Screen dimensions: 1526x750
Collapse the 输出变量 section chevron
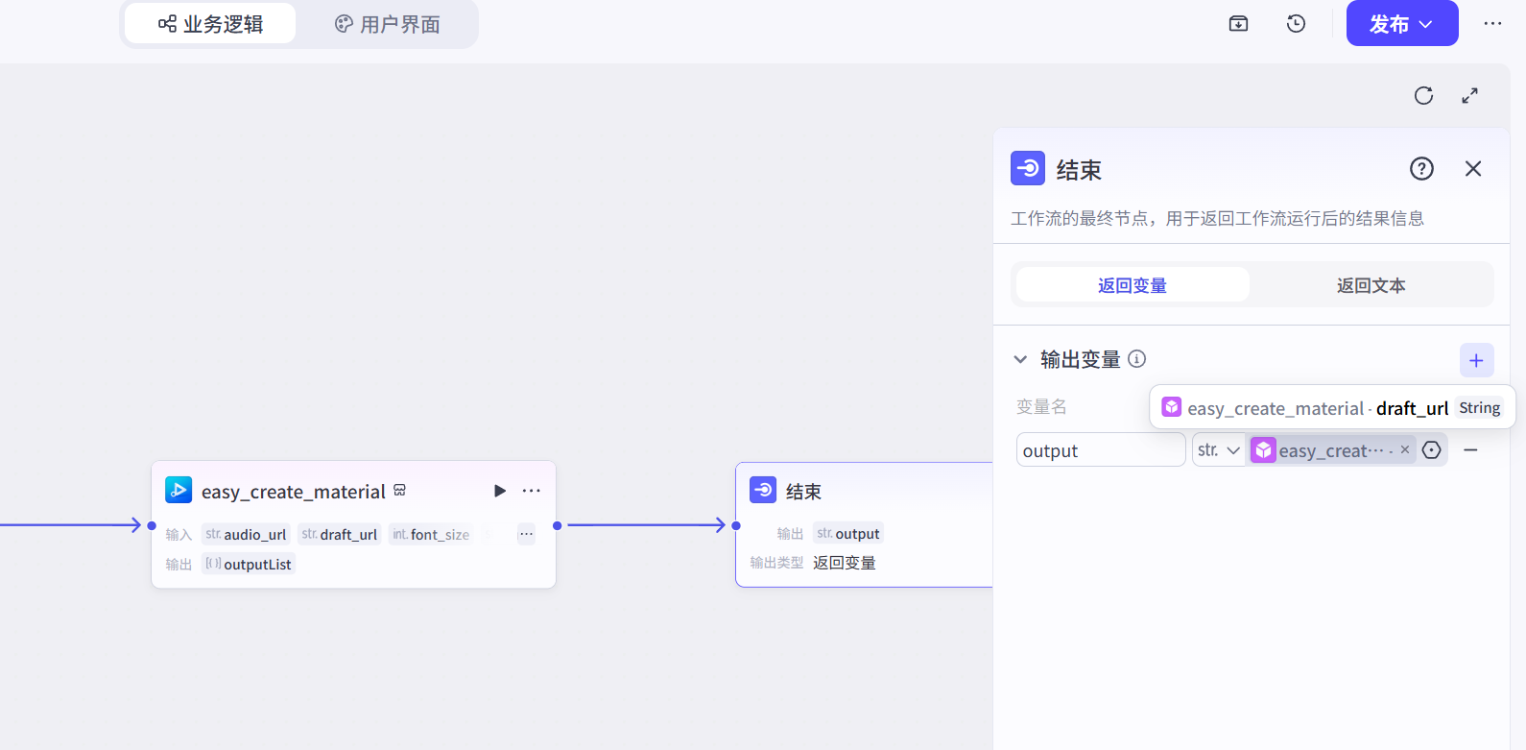1020,359
